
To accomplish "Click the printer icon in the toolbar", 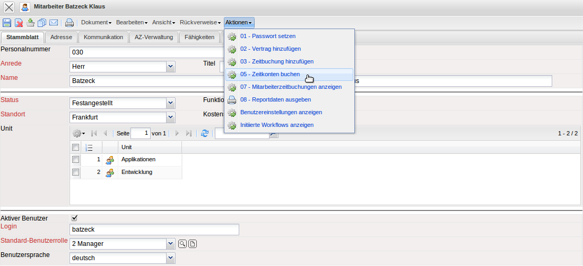I will (69, 23).
